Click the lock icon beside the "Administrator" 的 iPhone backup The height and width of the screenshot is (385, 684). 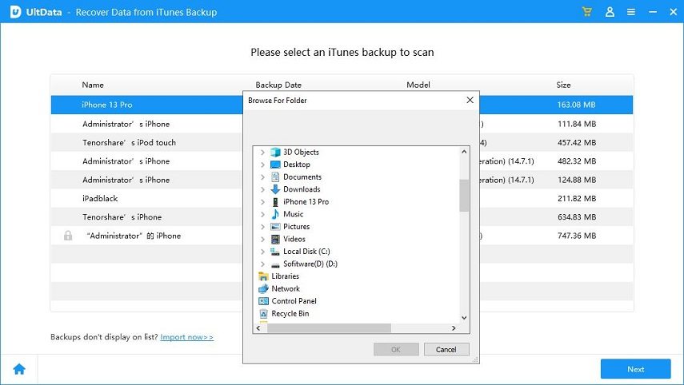[68, 236]
